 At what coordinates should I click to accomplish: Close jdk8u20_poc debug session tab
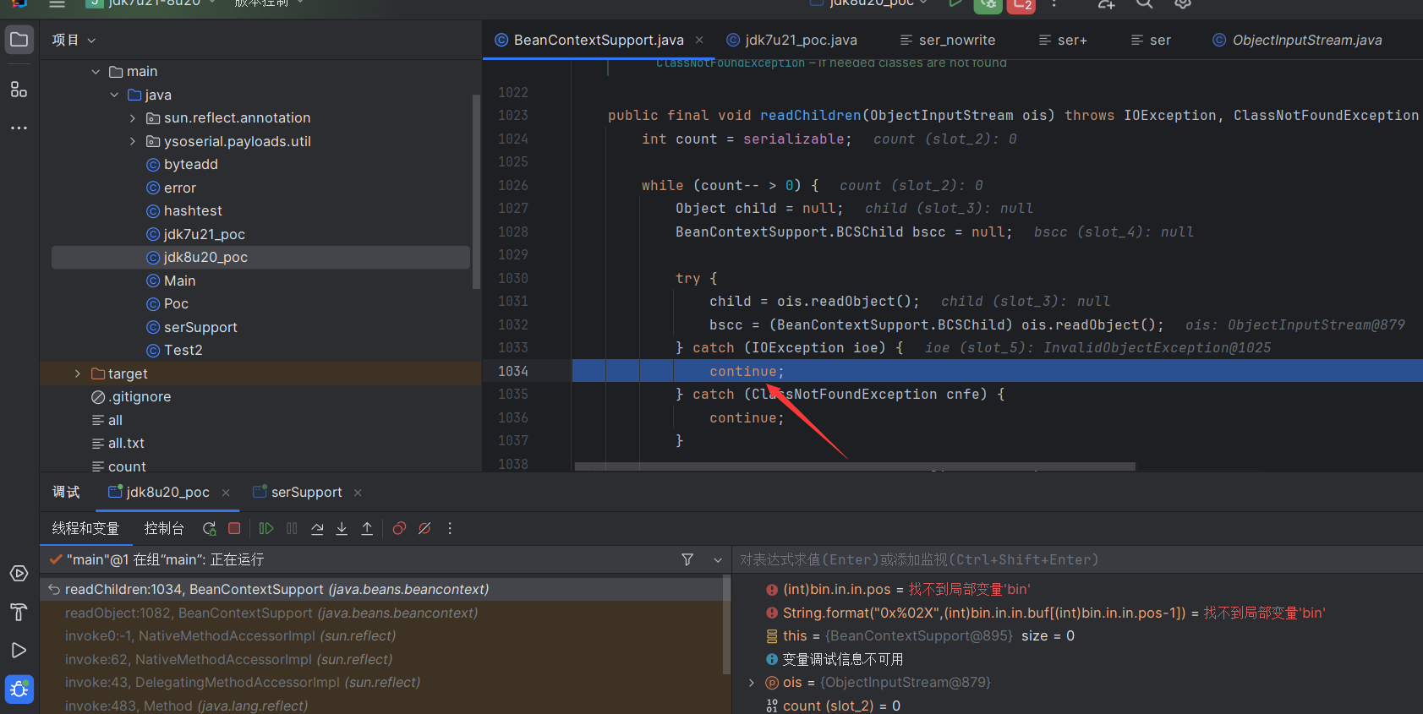[226, 493]
